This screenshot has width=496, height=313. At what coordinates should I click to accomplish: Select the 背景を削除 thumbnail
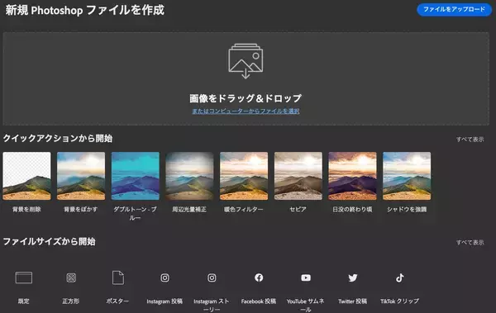[x=27, y=176]
